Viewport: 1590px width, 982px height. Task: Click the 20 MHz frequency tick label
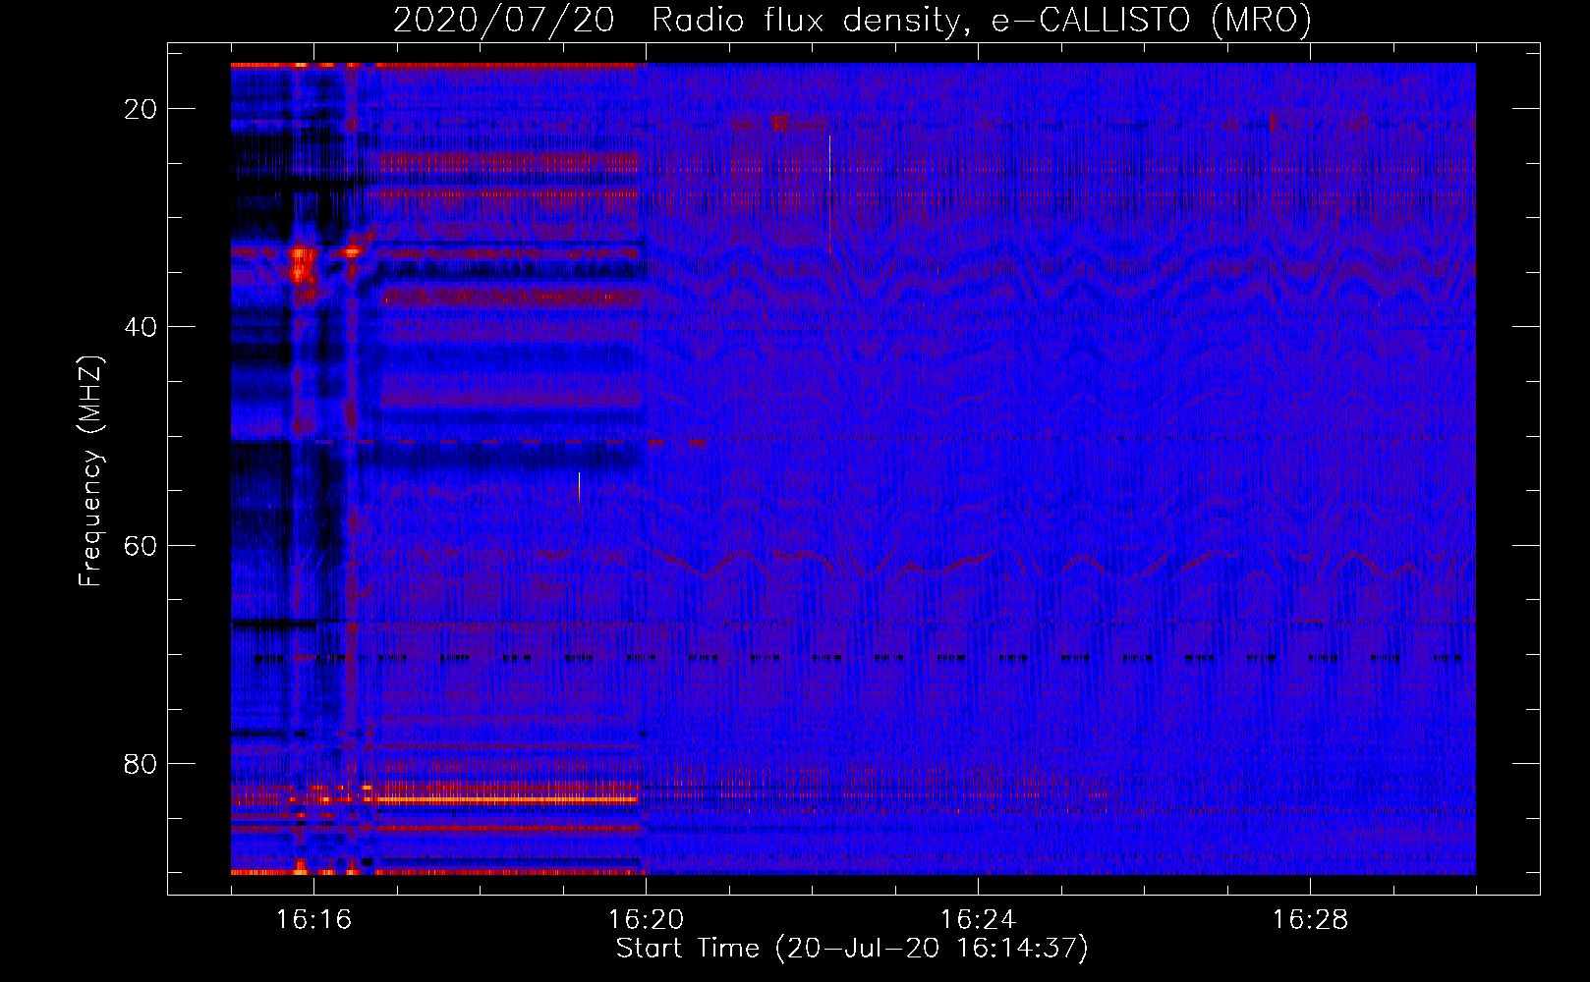(x=141, y=109)
